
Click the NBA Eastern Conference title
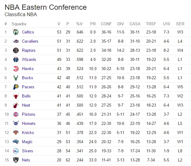coord(46,7)
